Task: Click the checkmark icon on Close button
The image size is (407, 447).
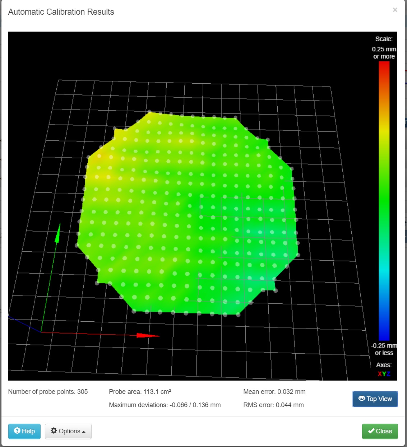Action: click(371, 431)
